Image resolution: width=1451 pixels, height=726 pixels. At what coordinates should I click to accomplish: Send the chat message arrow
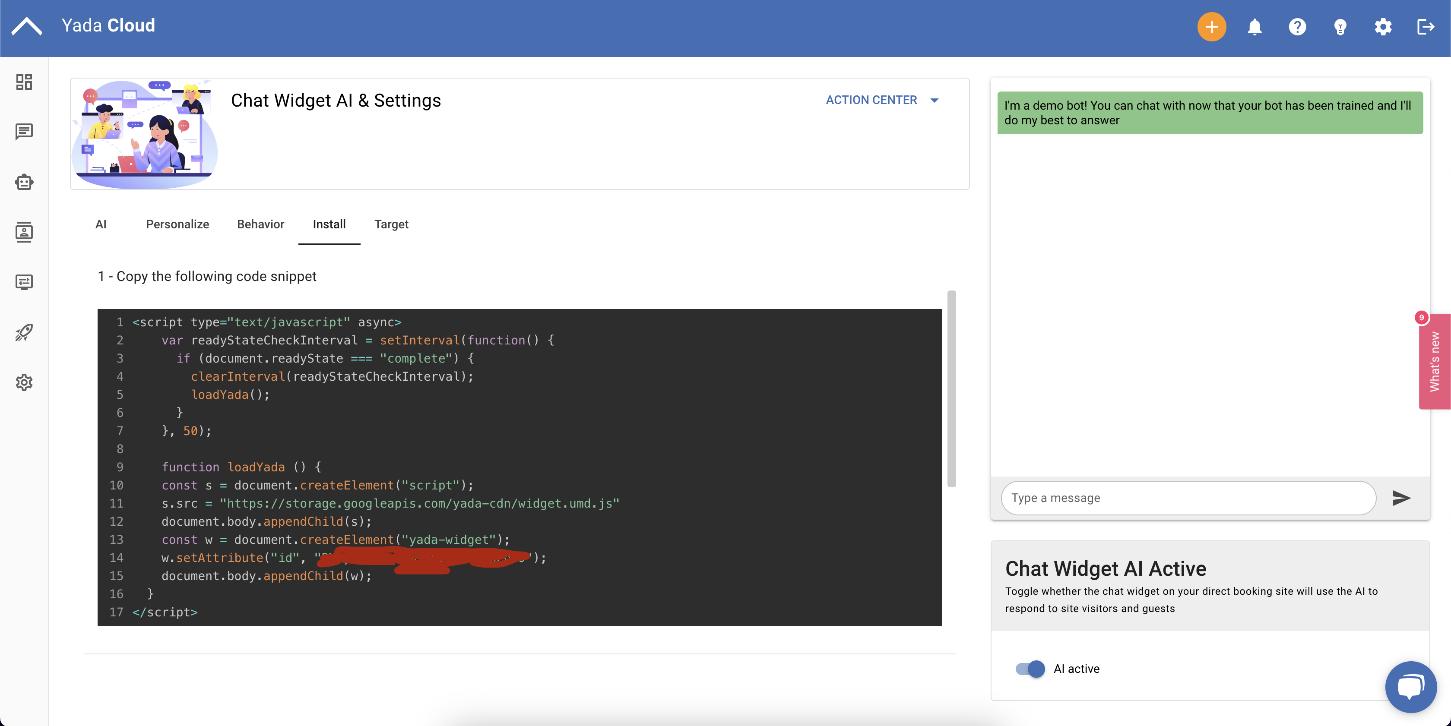coord(1401,498)
